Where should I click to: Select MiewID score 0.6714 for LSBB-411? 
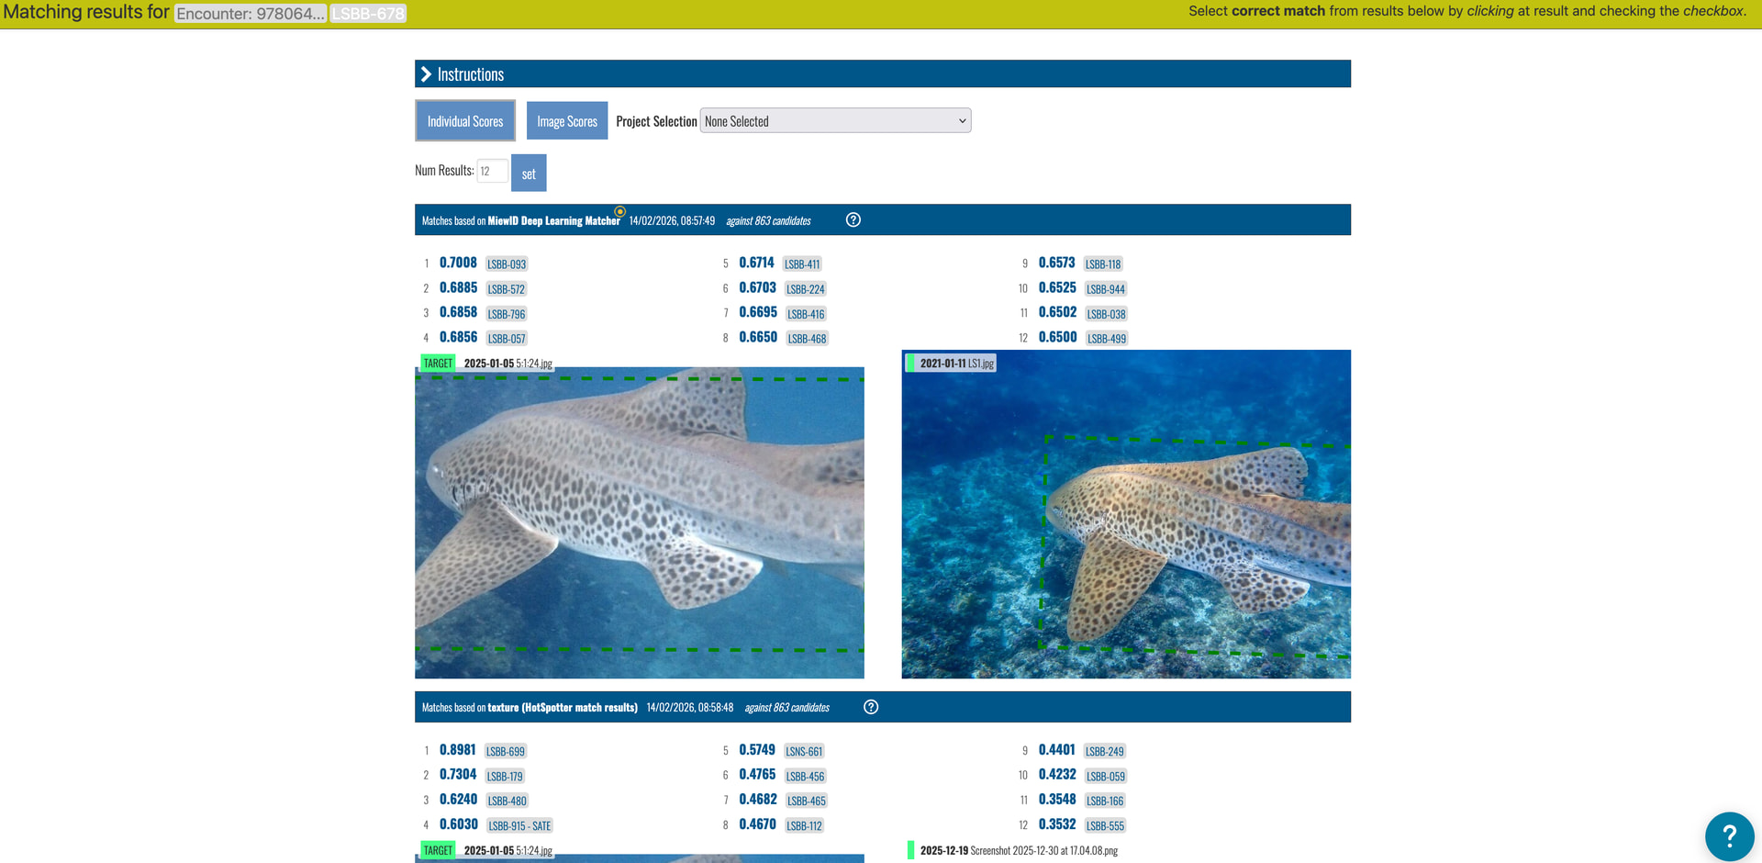click(x=756, y=263)
